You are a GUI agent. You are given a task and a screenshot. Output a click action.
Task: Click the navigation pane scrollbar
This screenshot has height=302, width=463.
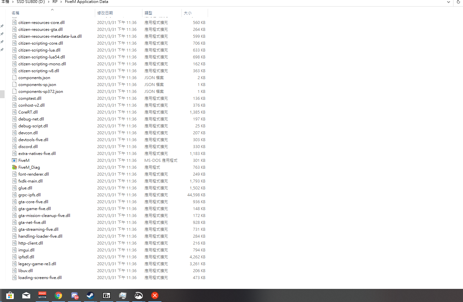pos(2,94)
